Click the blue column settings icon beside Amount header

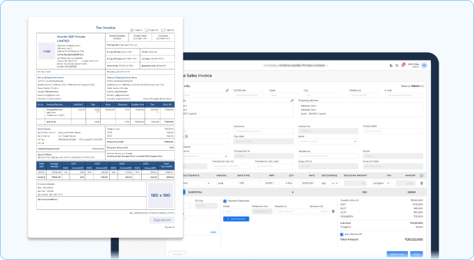click(421, 175)
